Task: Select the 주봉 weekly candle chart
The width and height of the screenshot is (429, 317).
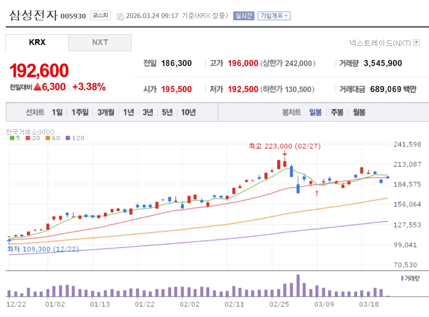Action: click(337, 112)
